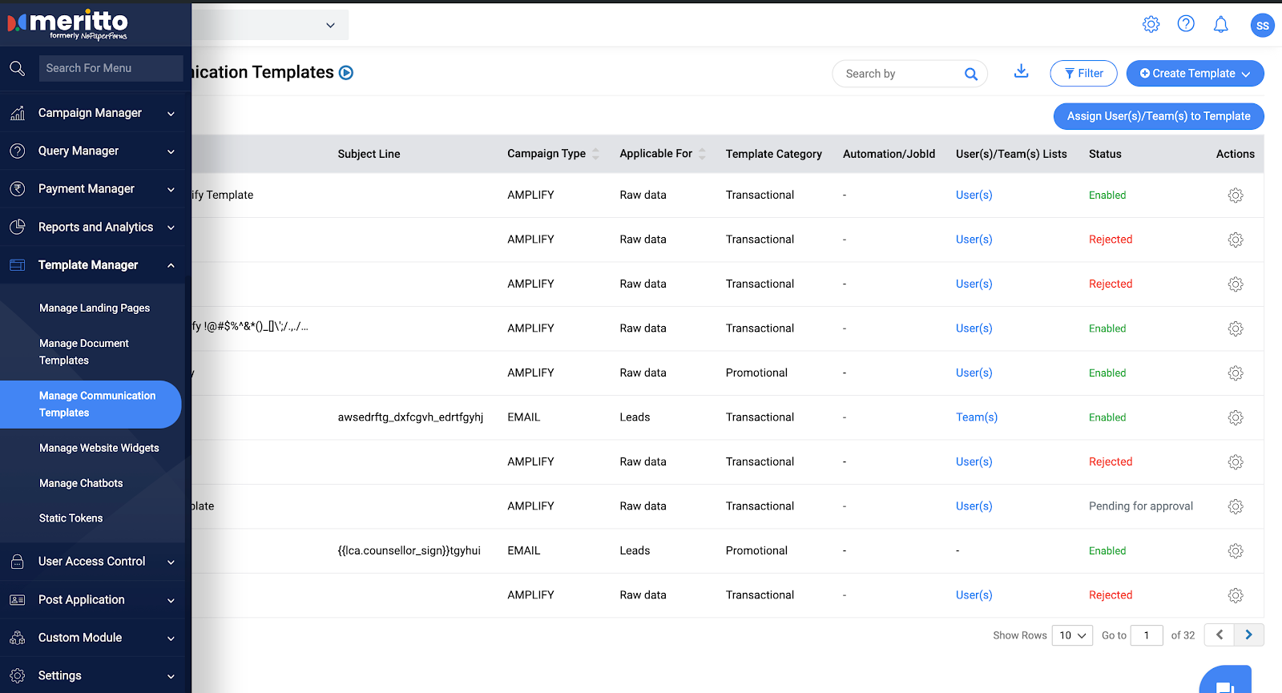1282x693 pixels.
Task: Open actions gear for Pending for approval row
Action: (x=1235, y=506)
